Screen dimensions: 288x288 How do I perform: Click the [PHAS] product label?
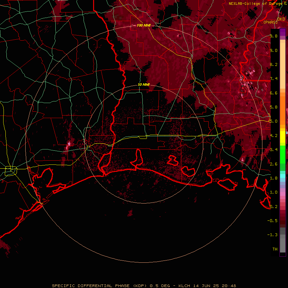point(270,22)
